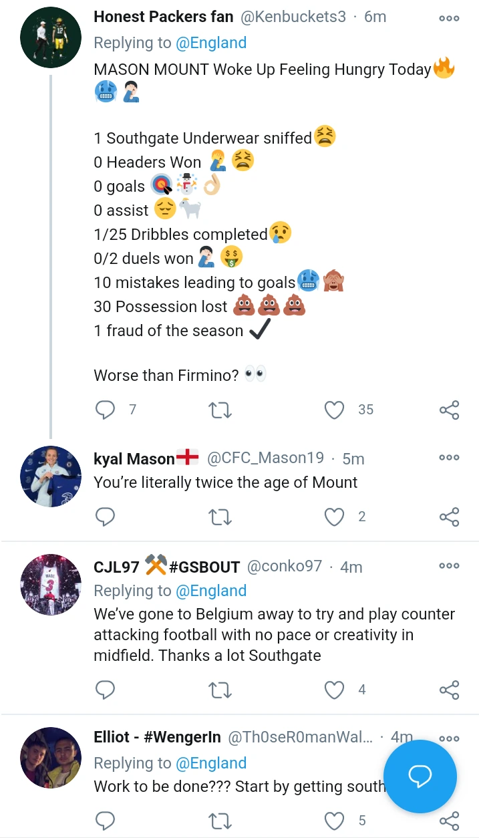This screenshot has height=838, width=479.
Task: Open the @England link in Honest Packers fan's tweet
Action: 211,43
